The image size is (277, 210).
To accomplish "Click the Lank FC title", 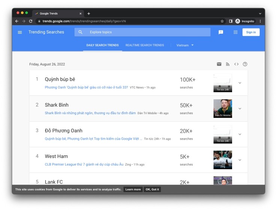I will (x=54, y=182).
